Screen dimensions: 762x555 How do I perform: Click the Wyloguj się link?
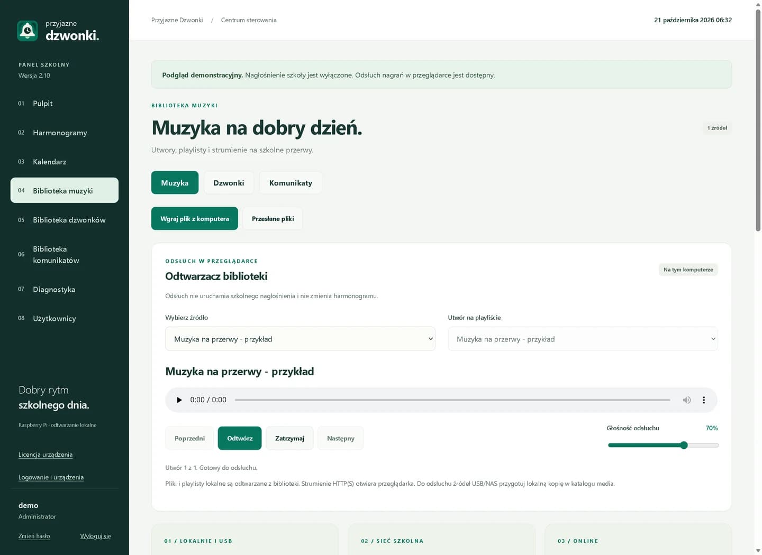click(x=95, y=536)
